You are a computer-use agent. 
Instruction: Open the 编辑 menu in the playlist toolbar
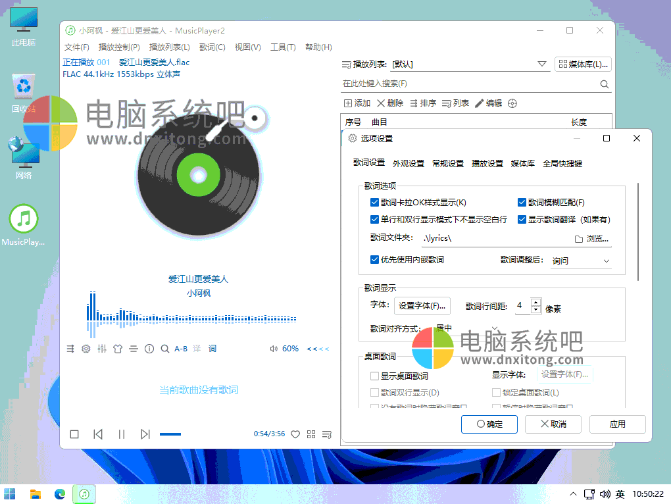click(489, 103)
